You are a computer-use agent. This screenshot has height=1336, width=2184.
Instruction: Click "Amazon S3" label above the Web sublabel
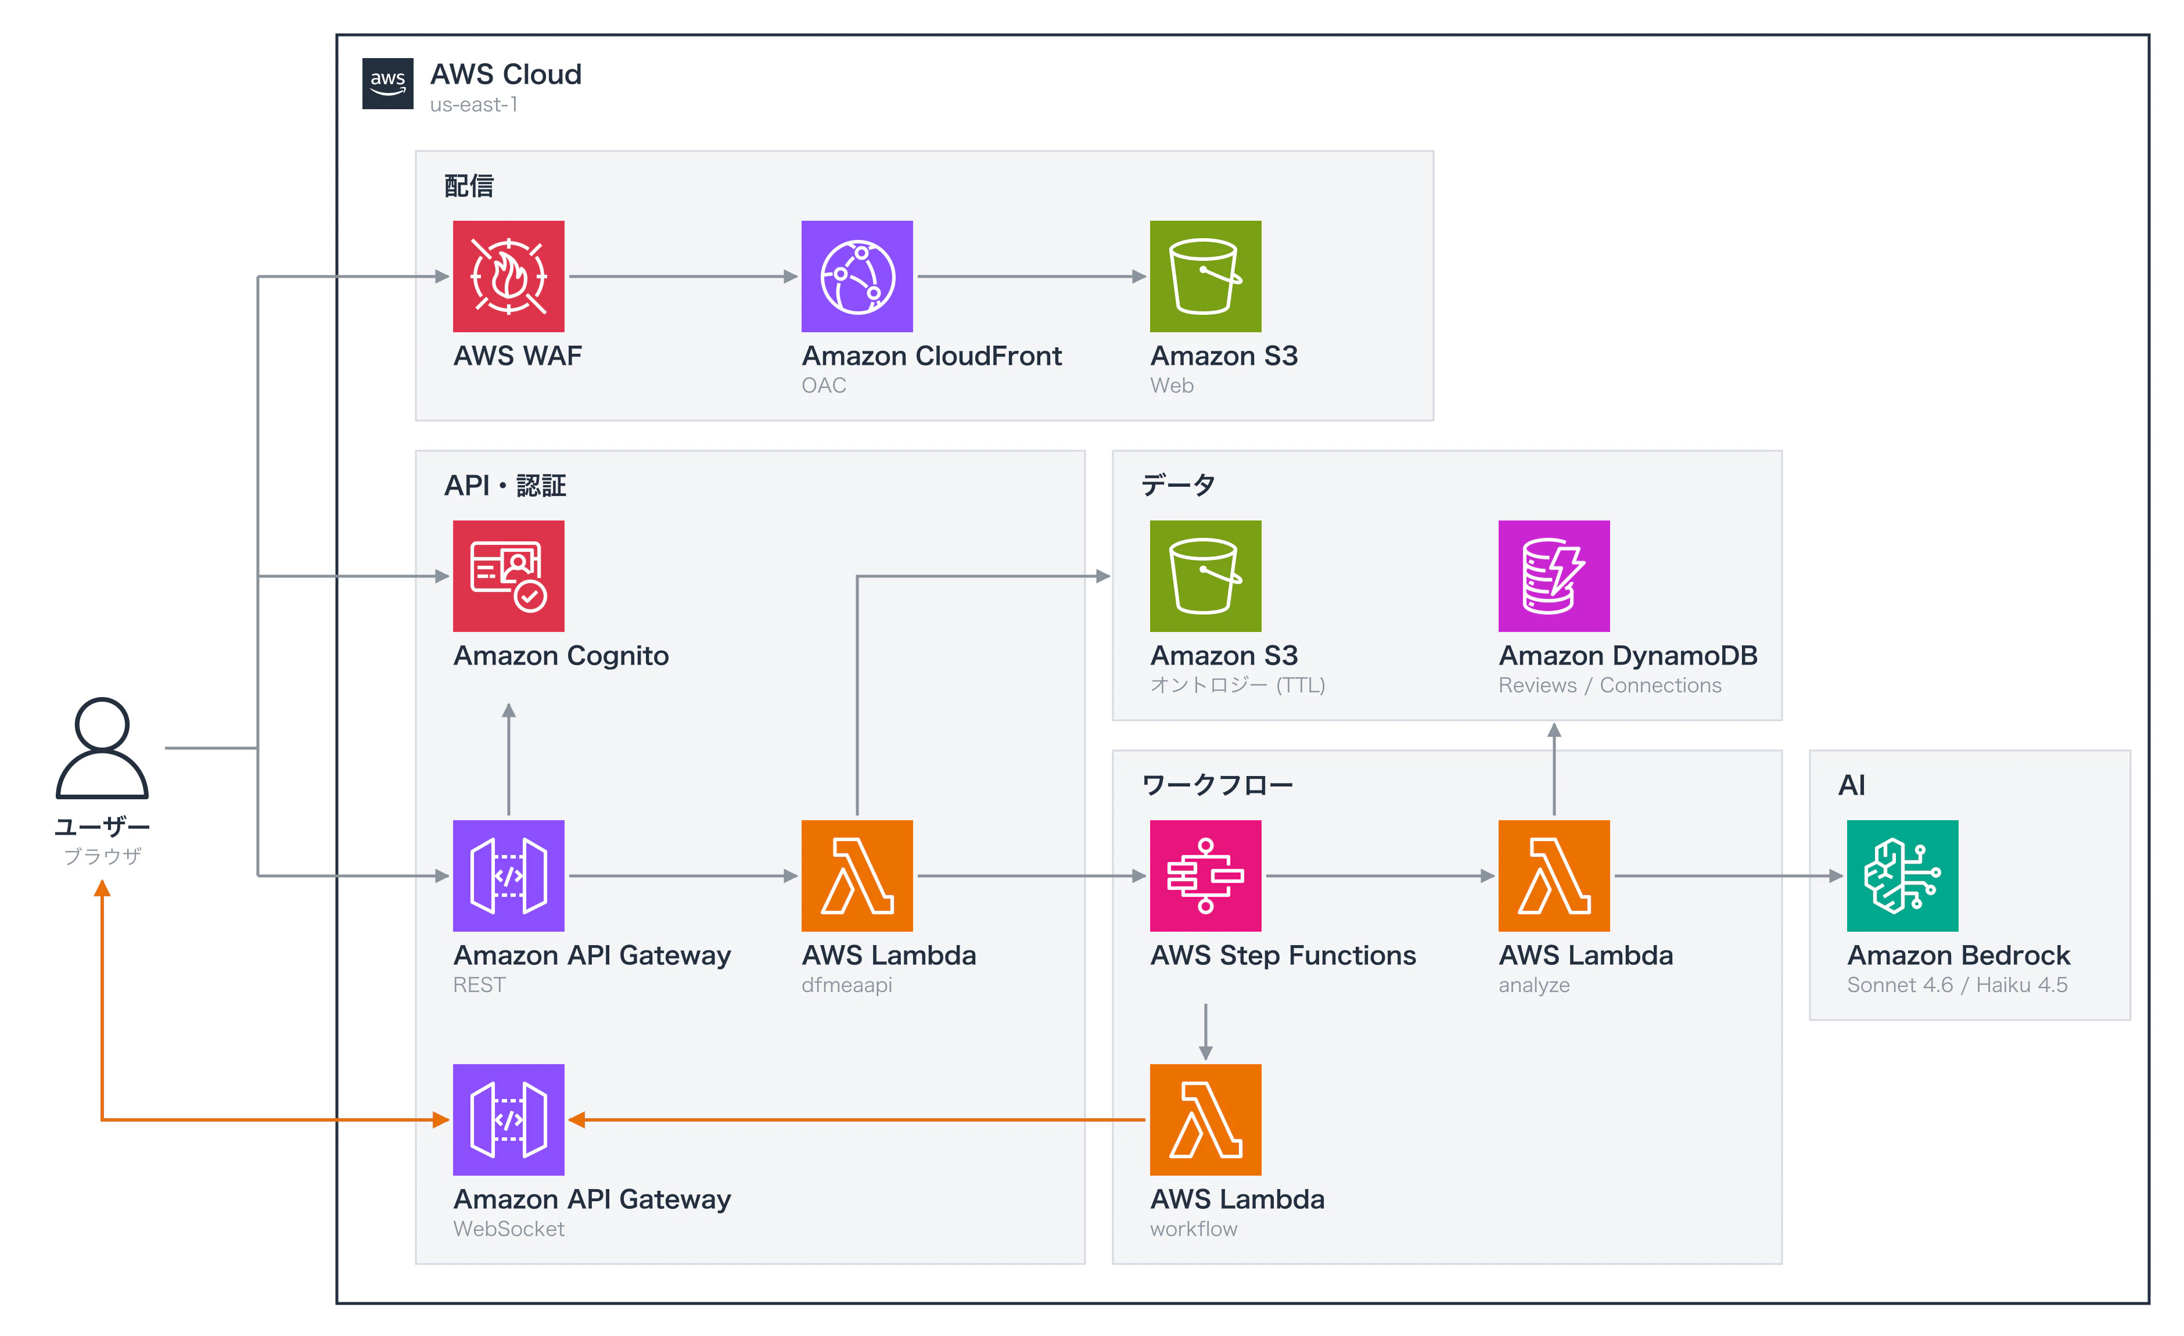[x=1224, y=355]
